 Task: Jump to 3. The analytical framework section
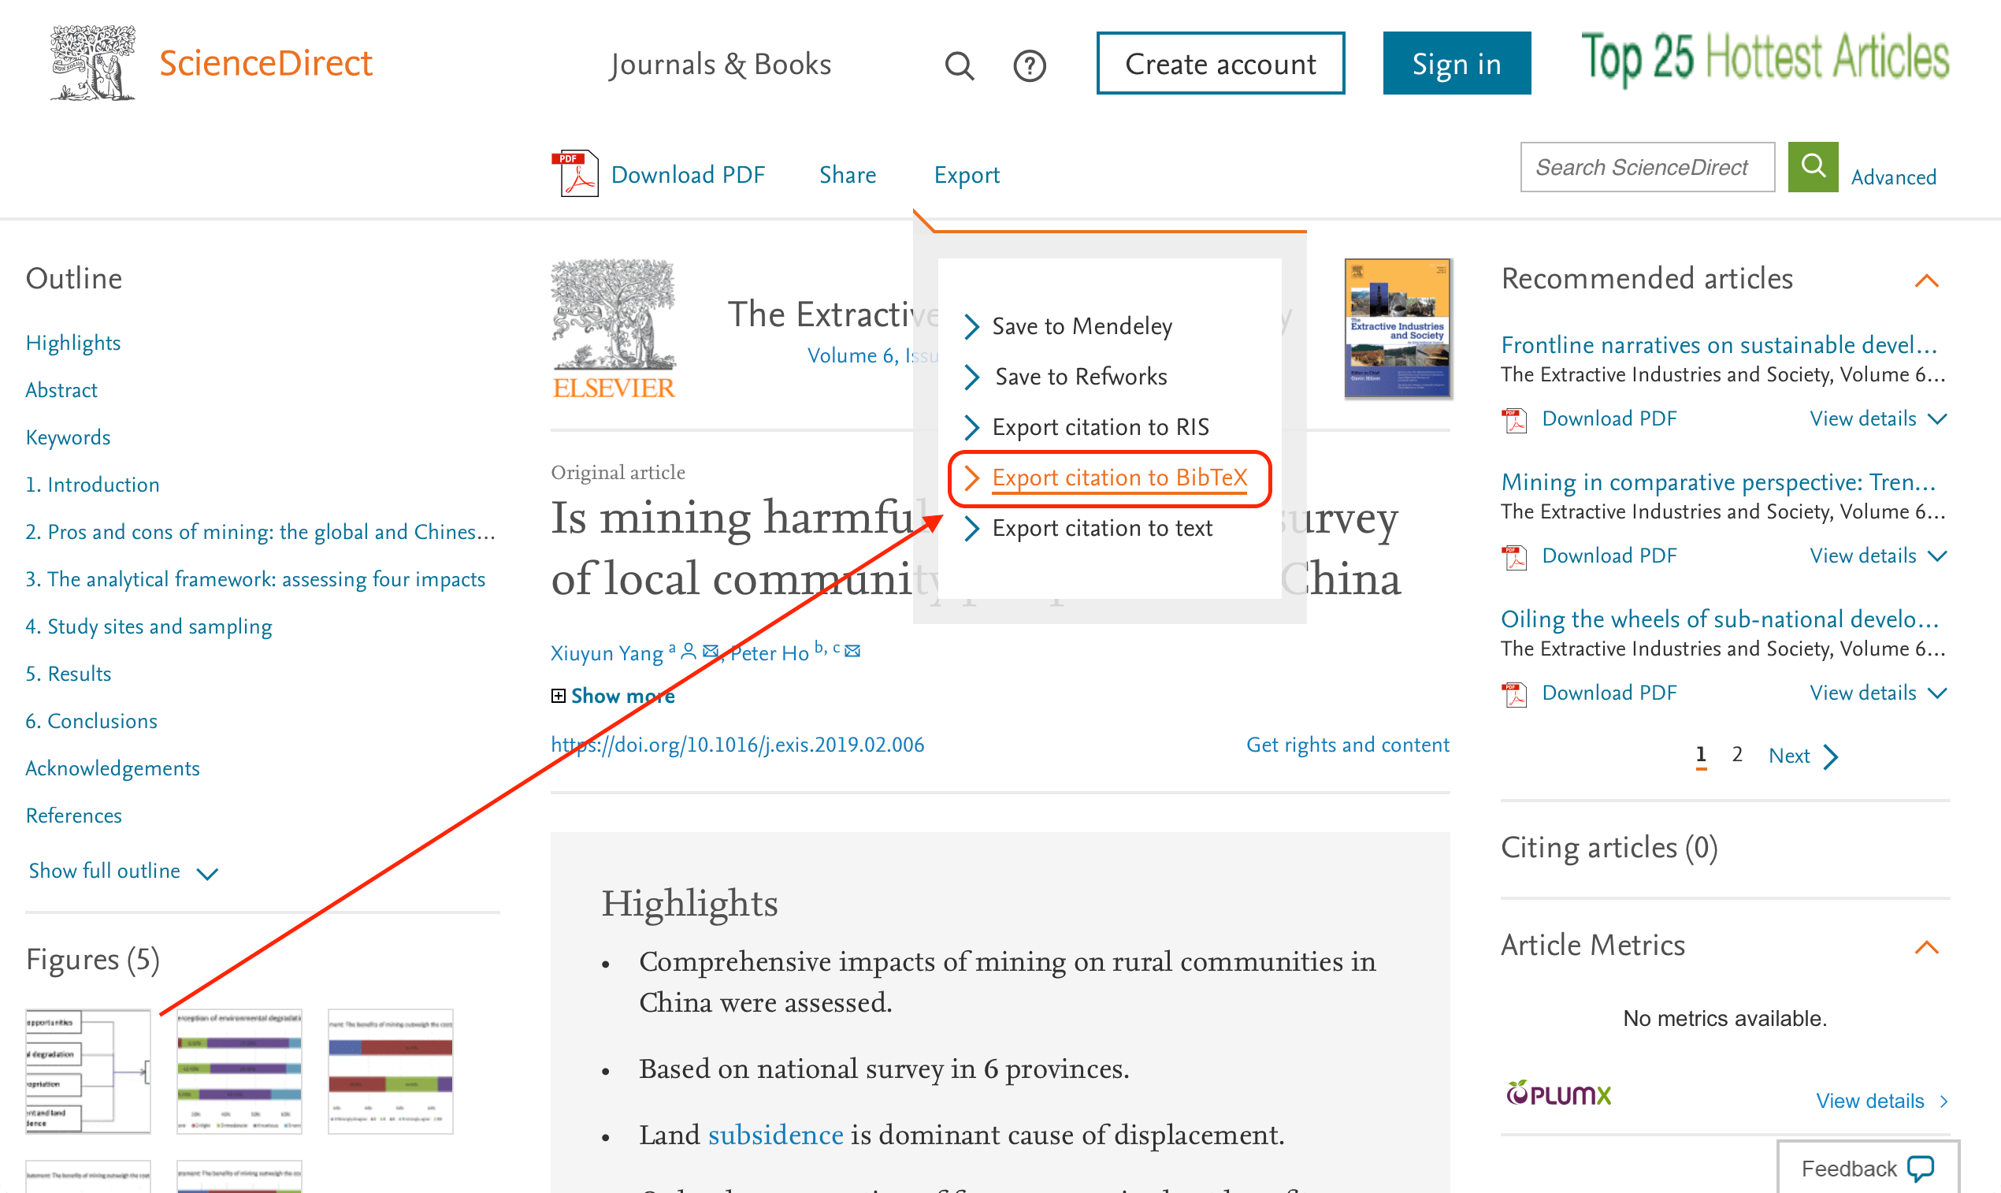point(255,579)
